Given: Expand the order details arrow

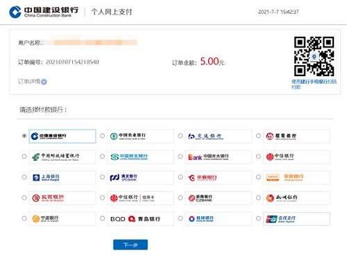Looking at the screenshot, I should point(44,82).
